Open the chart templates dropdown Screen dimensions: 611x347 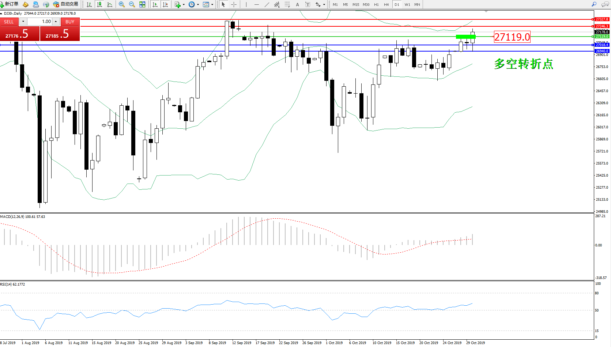(212, 5)
